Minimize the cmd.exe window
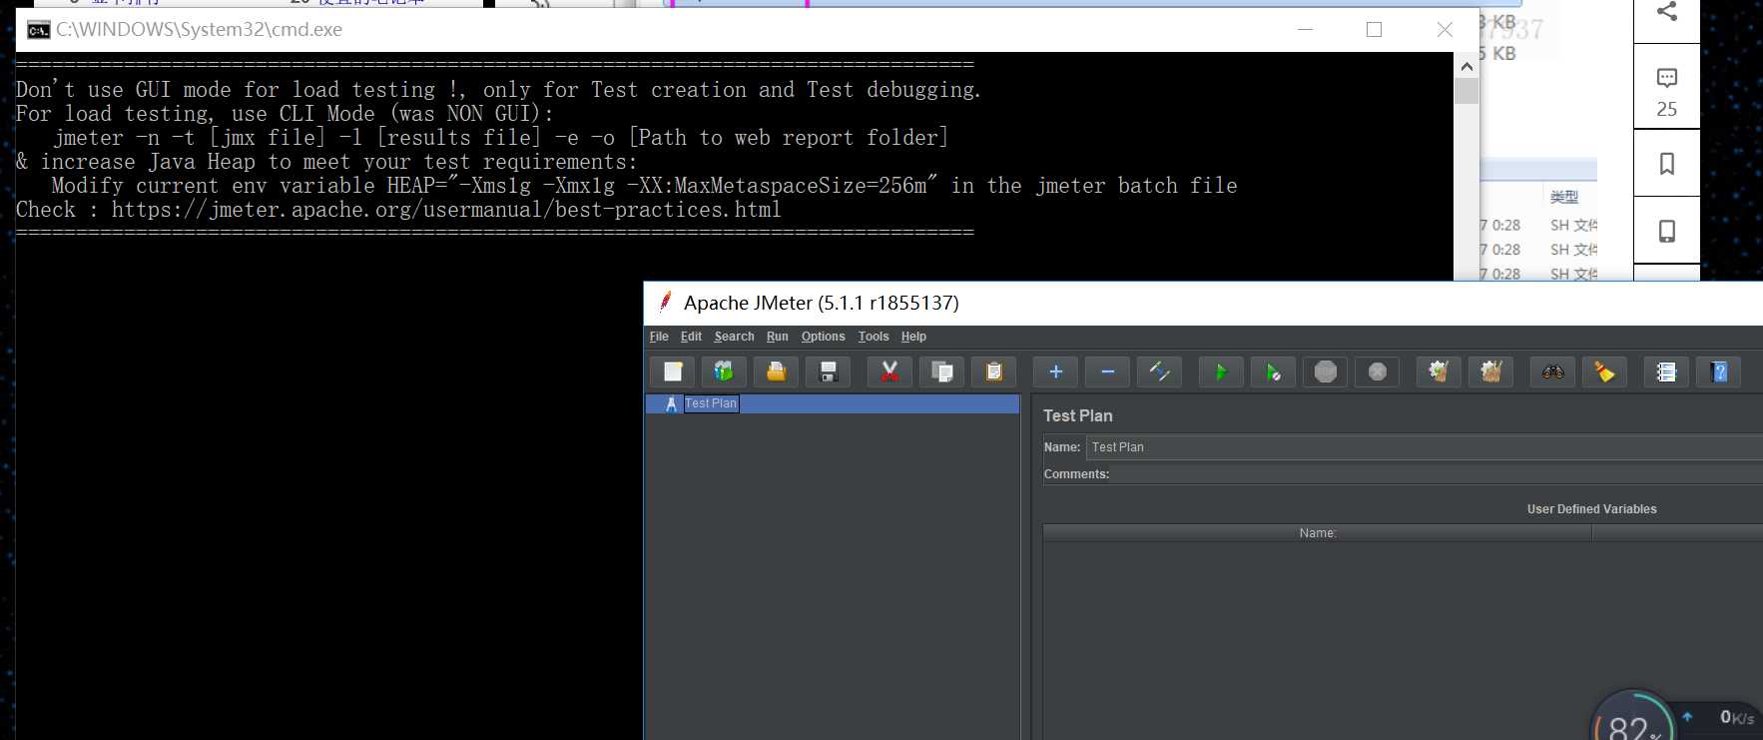This screenshot has width=1763, height=740. click(1305, 30)
